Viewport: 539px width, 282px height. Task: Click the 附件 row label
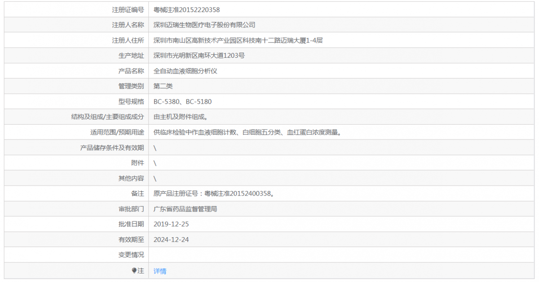click(137, 163)
